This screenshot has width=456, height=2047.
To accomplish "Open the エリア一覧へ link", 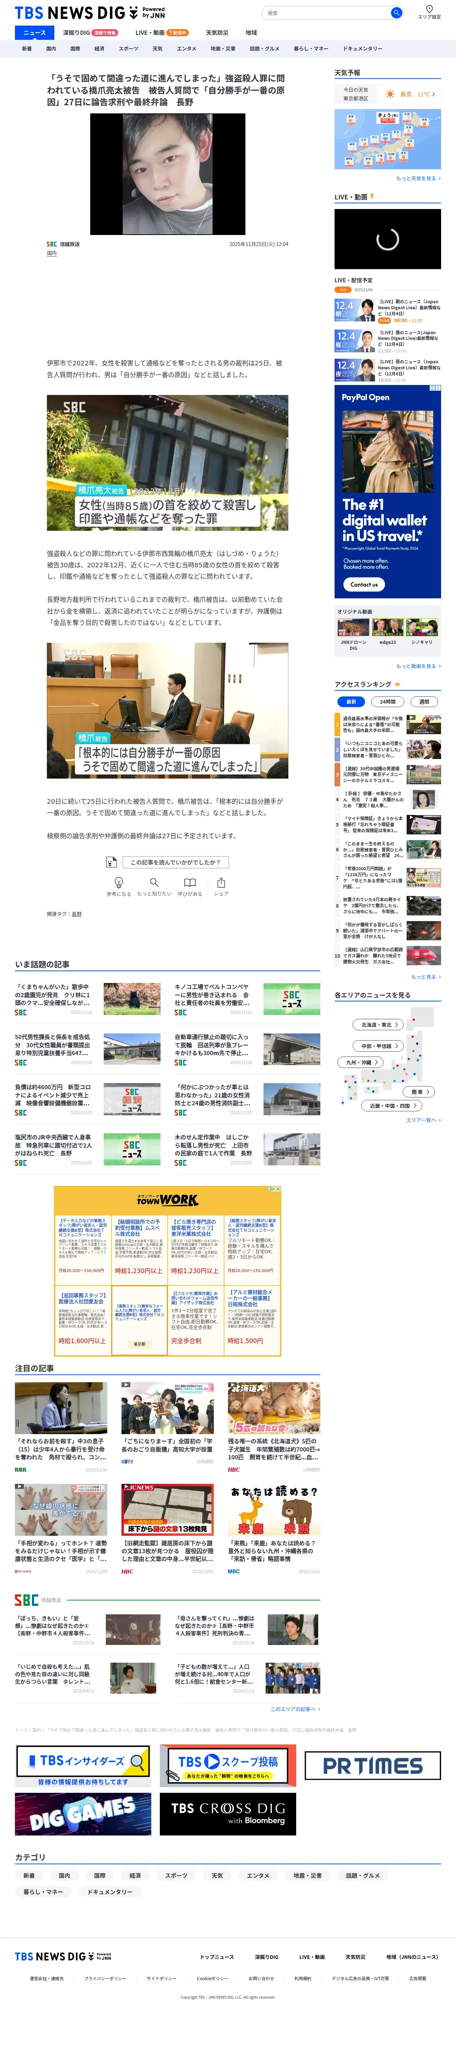I will click(423, 1119).
